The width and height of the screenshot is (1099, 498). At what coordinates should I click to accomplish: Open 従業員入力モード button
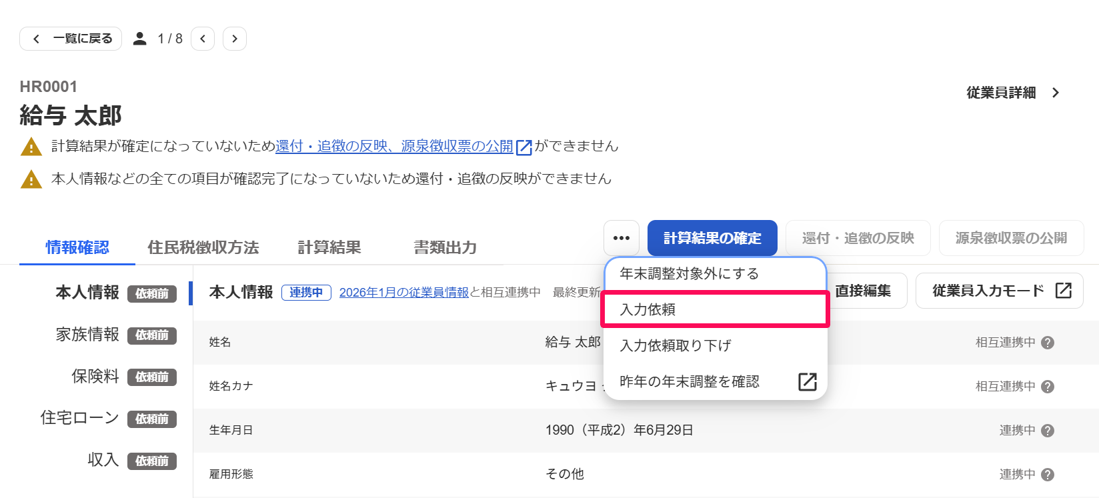(x=1000, y=291)
